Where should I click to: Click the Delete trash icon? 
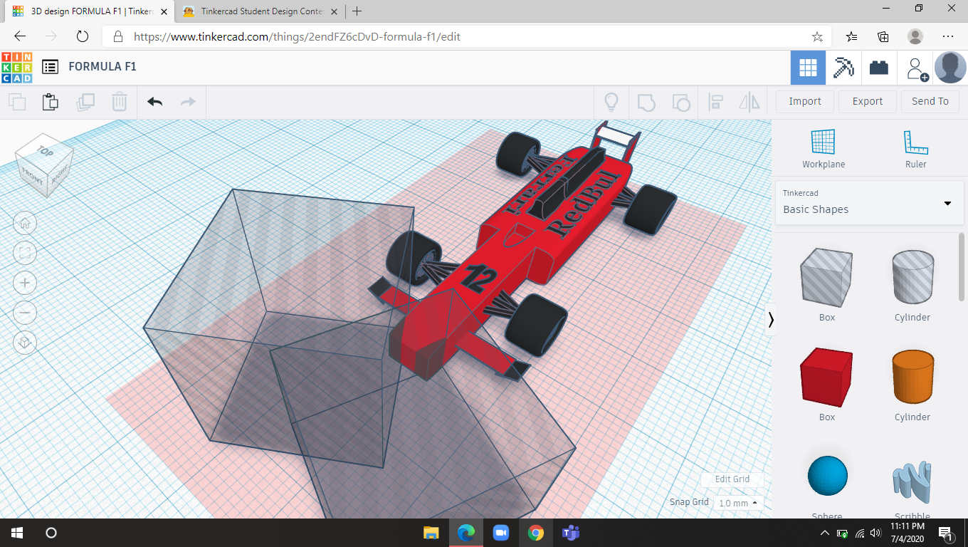(119, 102)
